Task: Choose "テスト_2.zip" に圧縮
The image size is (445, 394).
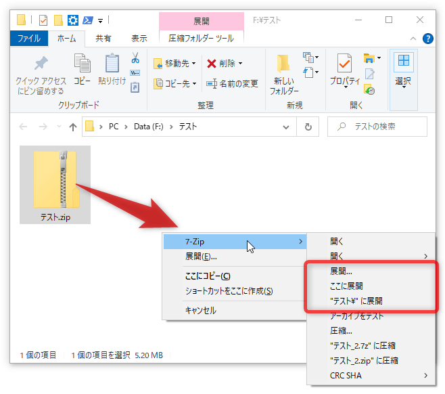Action: pos(371,361)
